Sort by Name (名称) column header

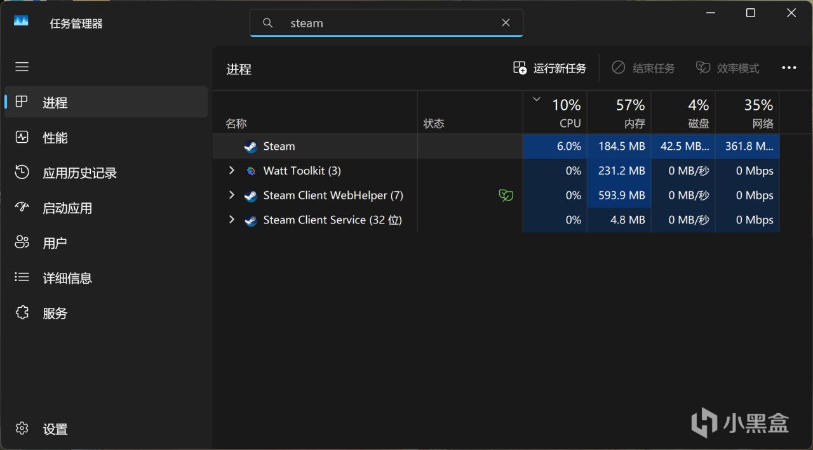pyautogui.click(x=236, y=124)
